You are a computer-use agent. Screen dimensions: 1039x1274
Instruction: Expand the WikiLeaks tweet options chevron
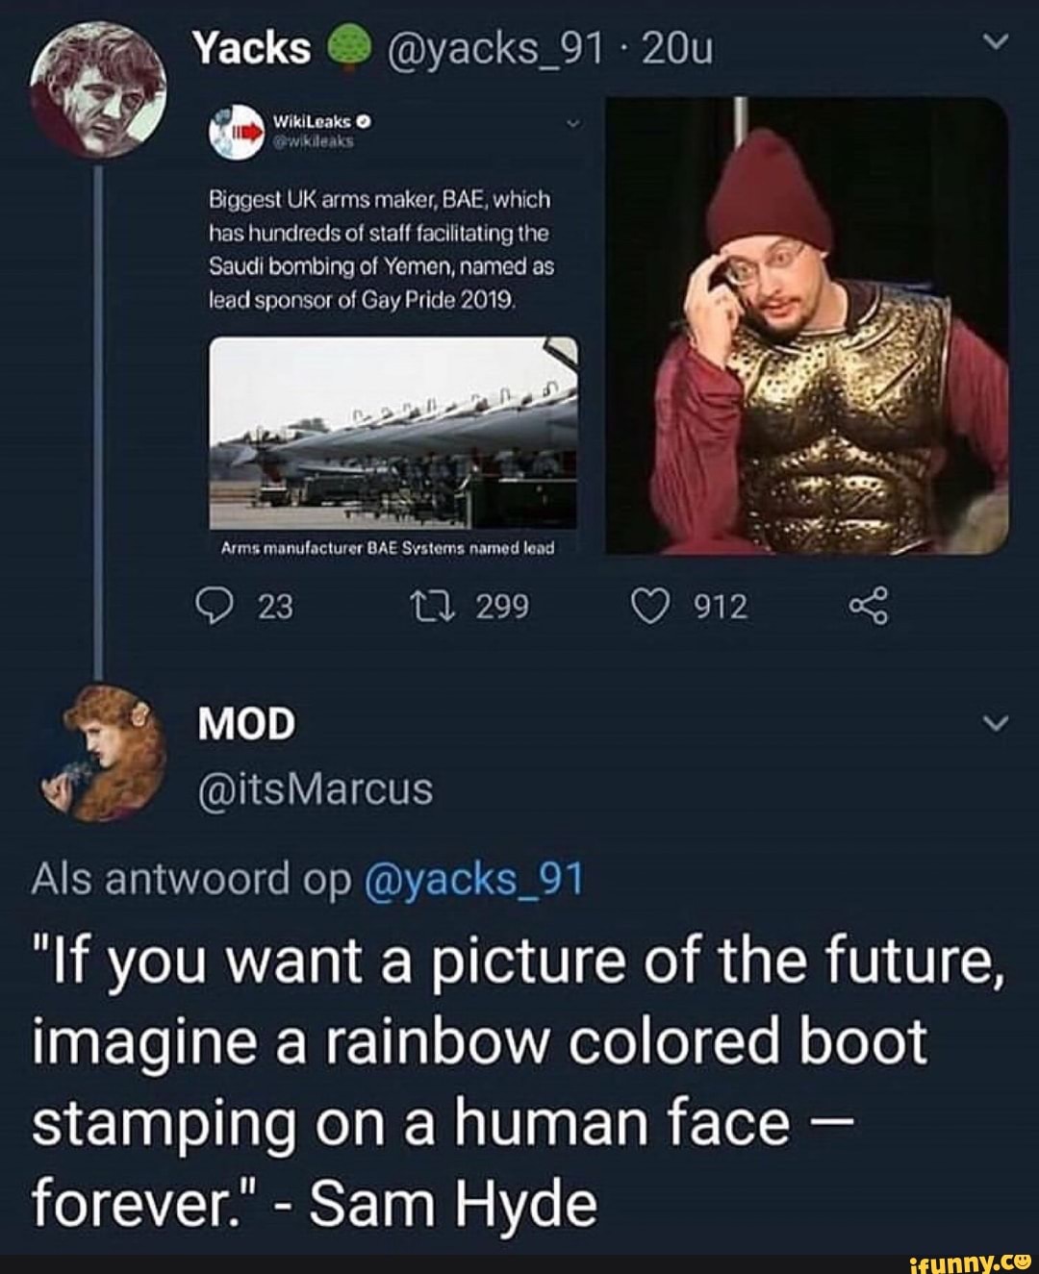[573, 124]
